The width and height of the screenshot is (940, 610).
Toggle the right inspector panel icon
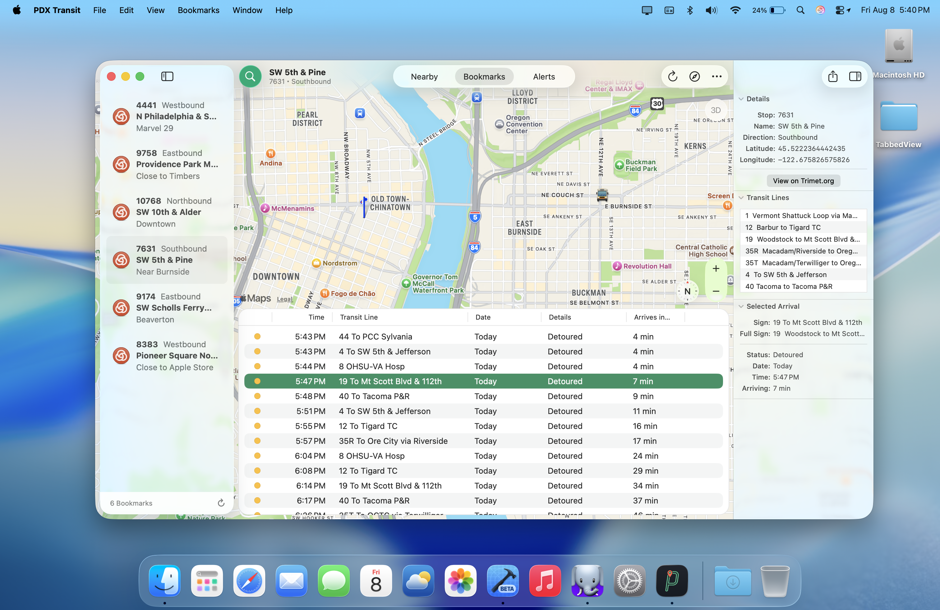[x=855, y=76]
